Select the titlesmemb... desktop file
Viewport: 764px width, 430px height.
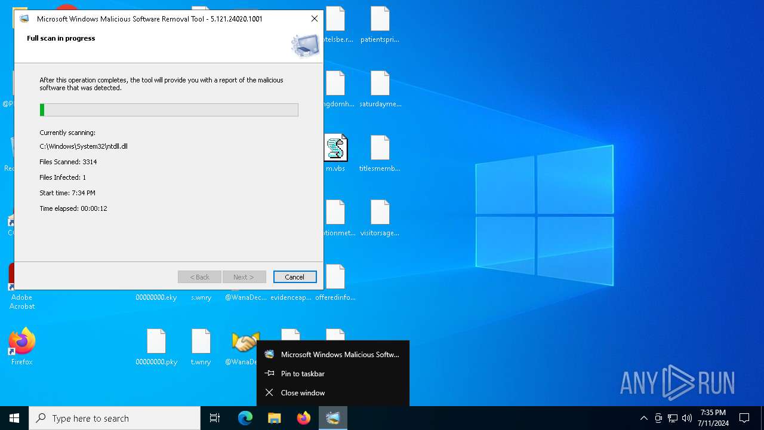pos(380,154)
